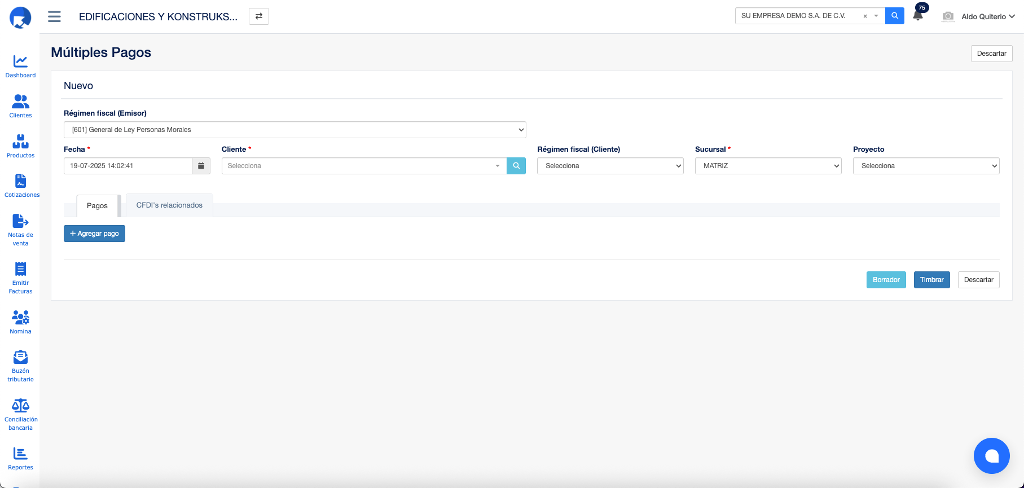Click the switch company arrows button
Image resolution: width=1024 pixels, height=488 pixels.
pos(259,16)
